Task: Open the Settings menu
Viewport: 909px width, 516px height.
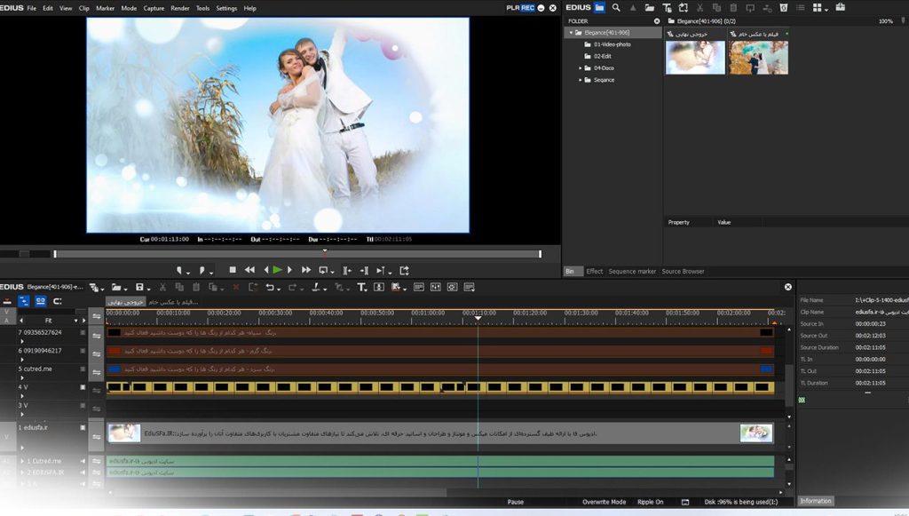Action: click(x=226, y=8)
